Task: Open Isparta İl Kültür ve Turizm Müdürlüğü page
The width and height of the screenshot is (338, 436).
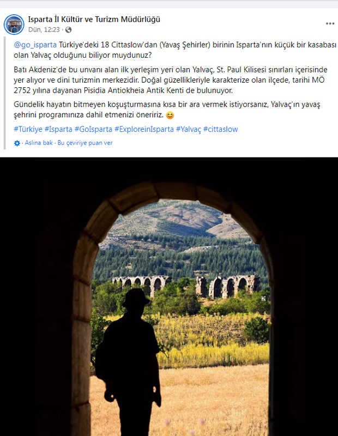Action: (94, 19)
